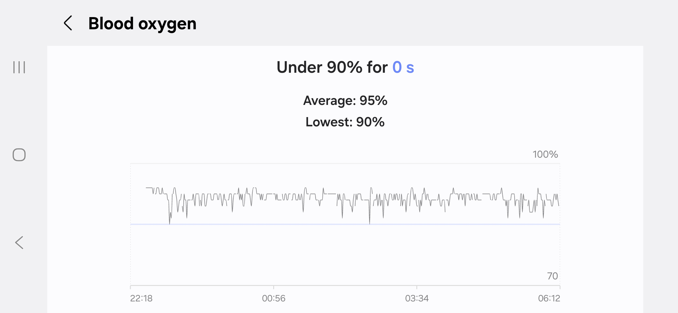Screen dimensions: 678x313
Task: Click empty chart area below threshold line
Action: 345,255
